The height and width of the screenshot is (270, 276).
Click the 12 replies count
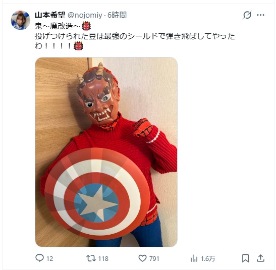49,258
